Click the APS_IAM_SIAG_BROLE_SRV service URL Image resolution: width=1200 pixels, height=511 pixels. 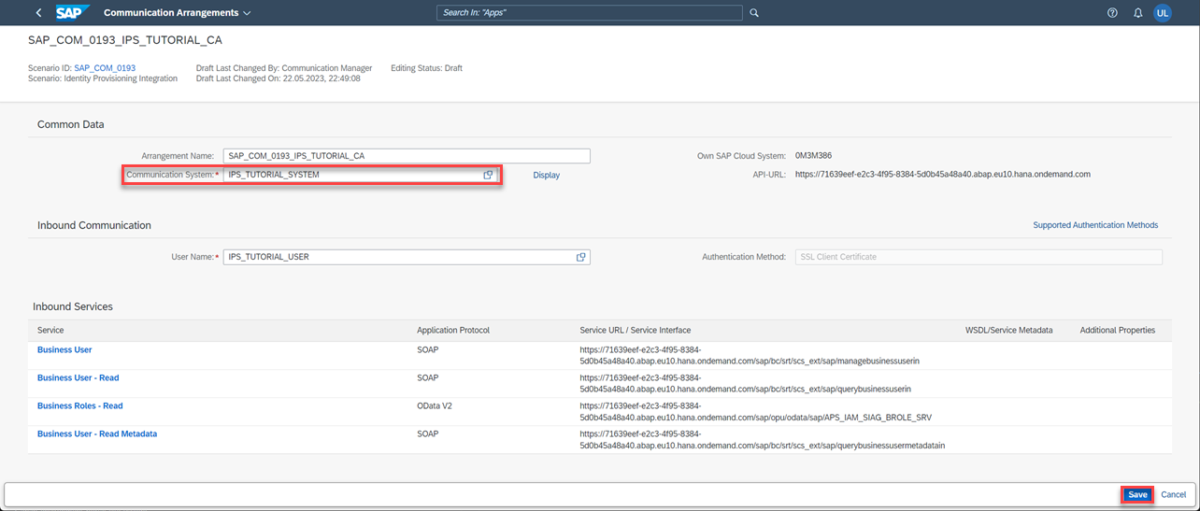pyautogui.click(x=756, y=411)
